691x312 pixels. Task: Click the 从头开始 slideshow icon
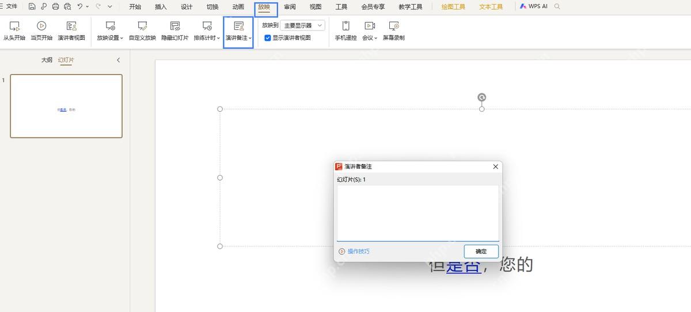pos(14,26)
